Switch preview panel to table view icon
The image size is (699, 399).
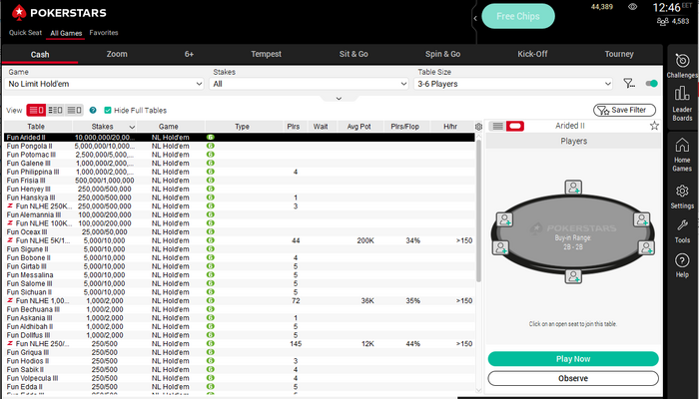point(515,126)
